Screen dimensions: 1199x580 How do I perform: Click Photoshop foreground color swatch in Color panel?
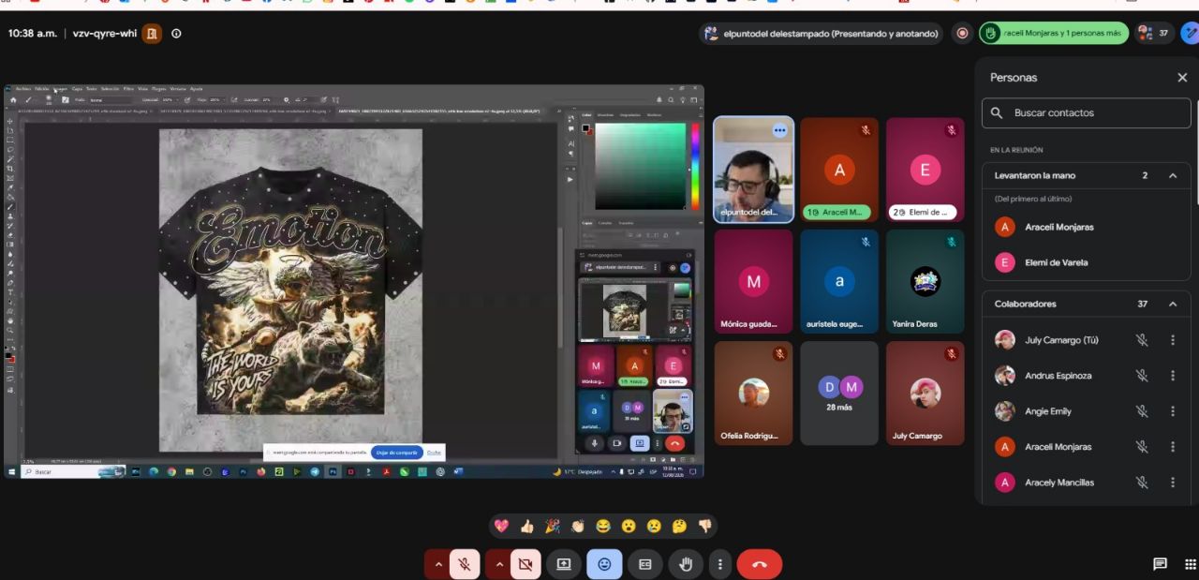pos(585,127)
